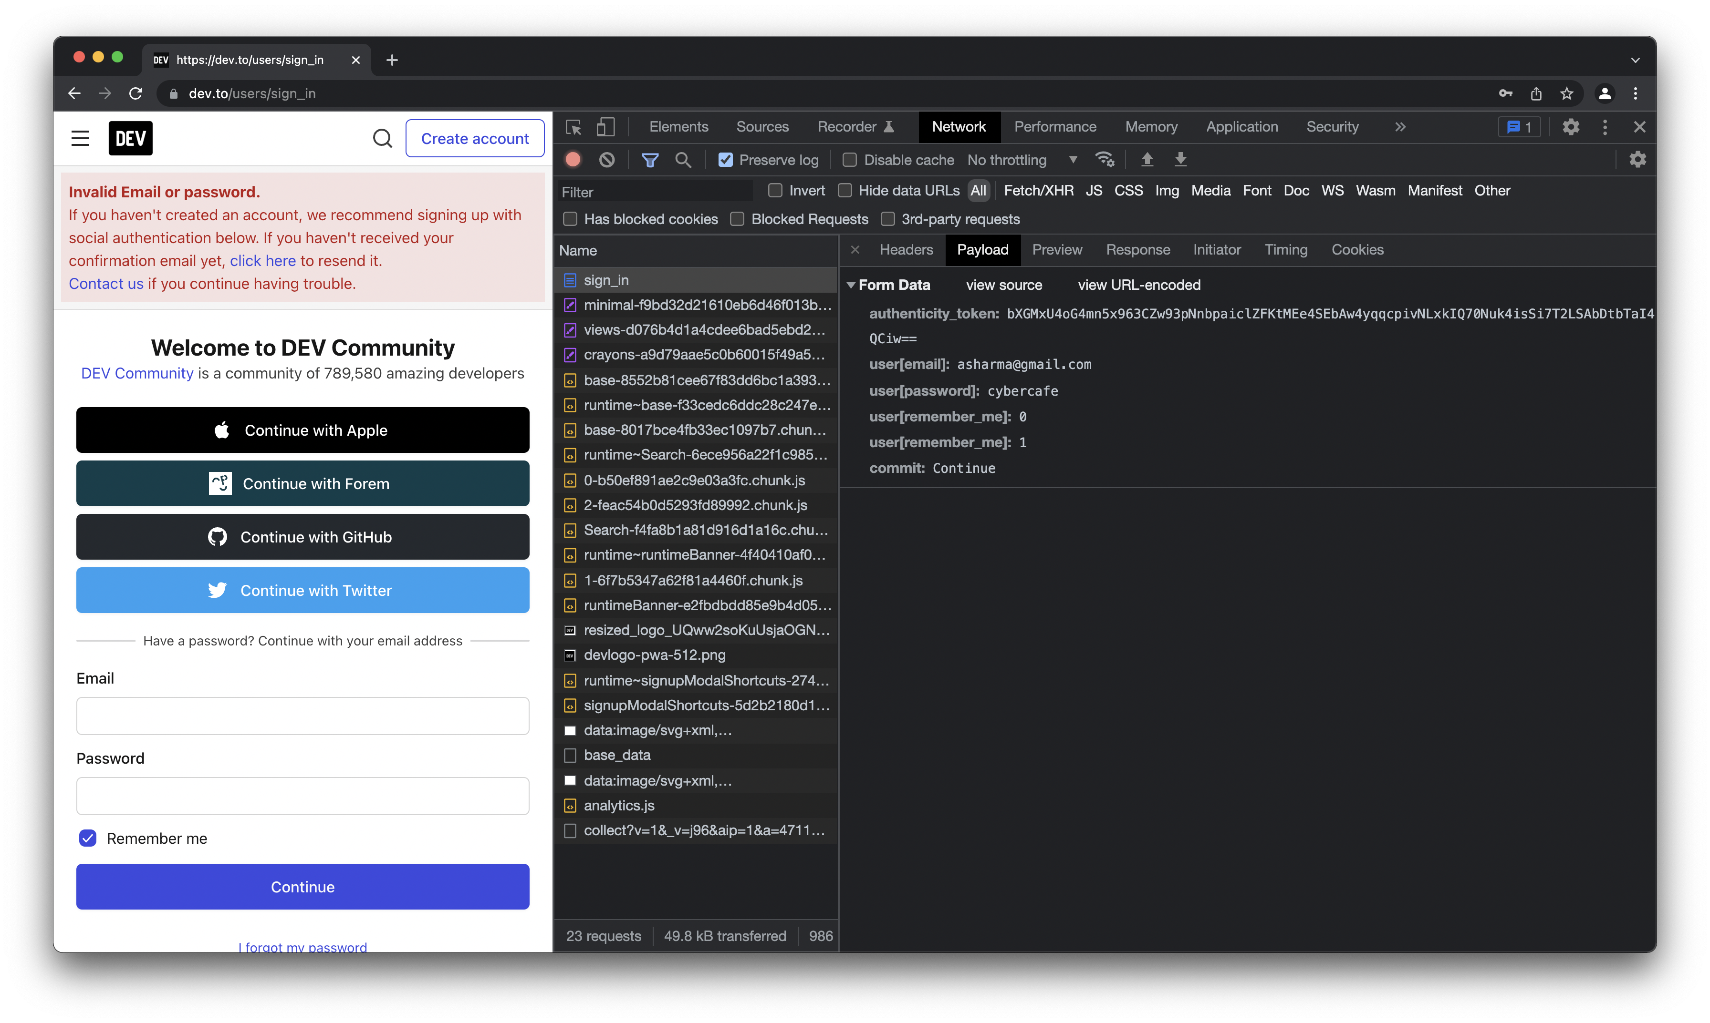
Task: Open the tab search chevron in title bar
Action: pos(1635,60)
